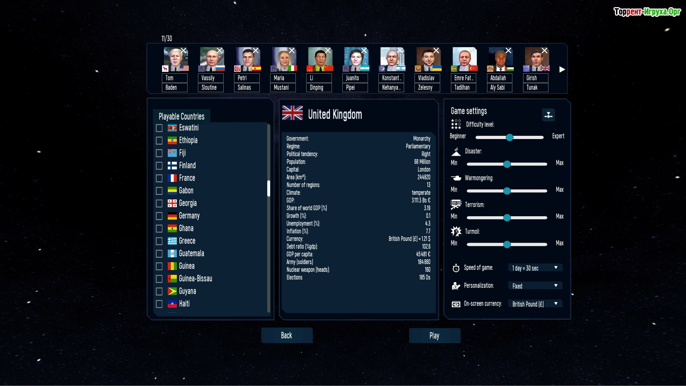Click next arrow in player portraits row
Image resolution: width=686 pixels, height=386 pixels.
click(x=562, y=69)
